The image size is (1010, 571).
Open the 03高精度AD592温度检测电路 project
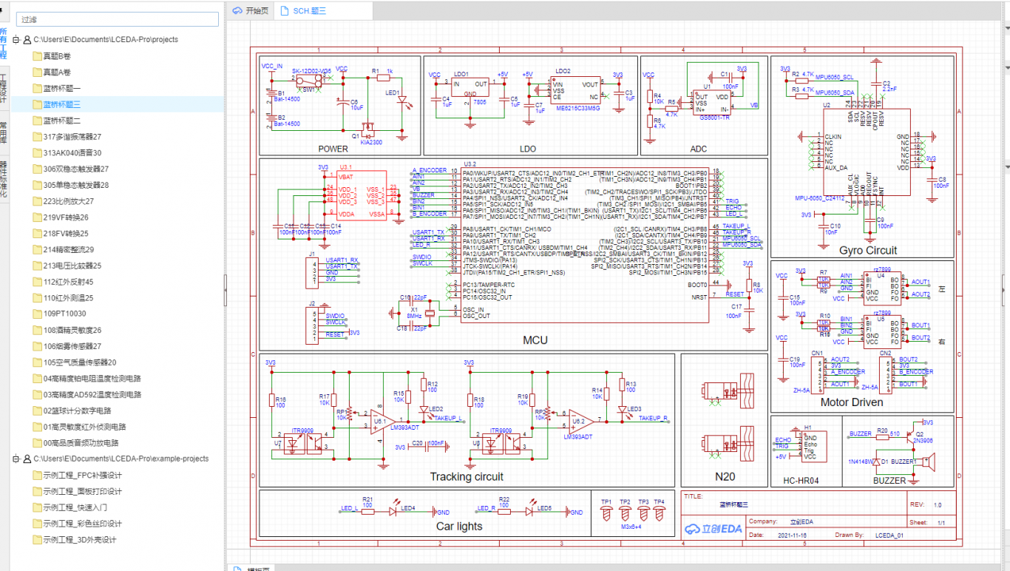(87, 395)
